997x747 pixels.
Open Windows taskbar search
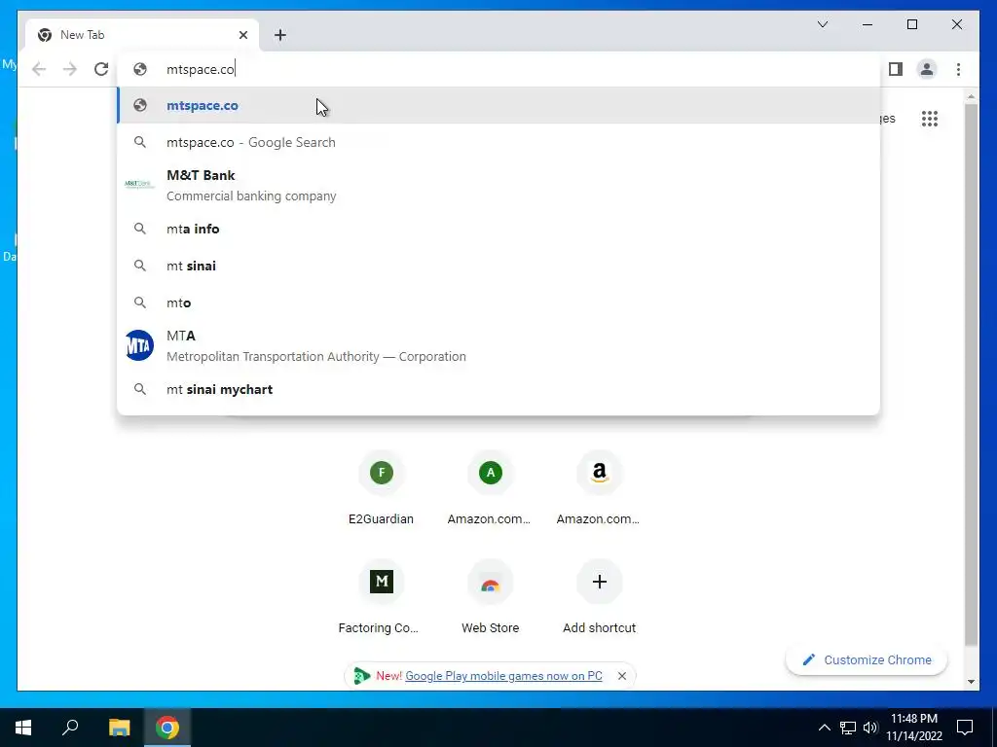click(x=70, y=728)
